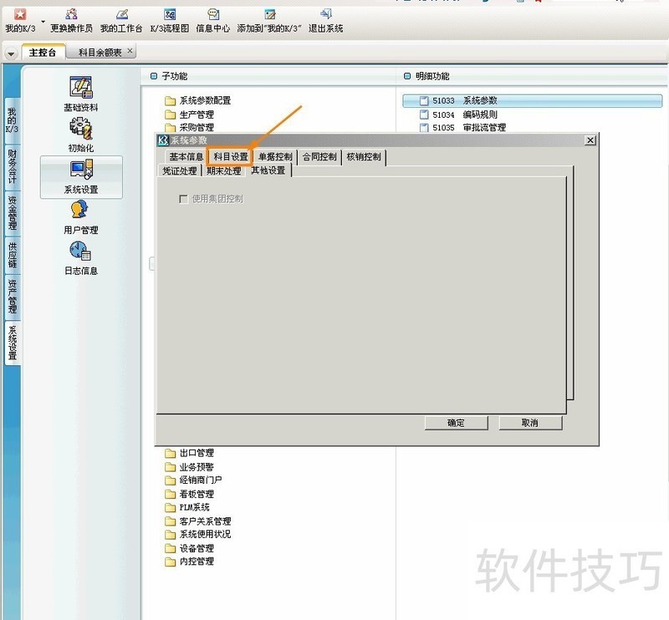Open 系统参数配置 folder
The width and height of the screenshot is (669, 620).
(197, 100)
